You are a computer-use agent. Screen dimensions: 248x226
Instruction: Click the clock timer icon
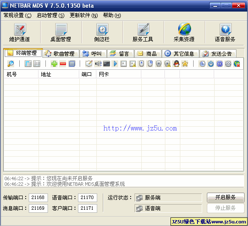[202, 64]
